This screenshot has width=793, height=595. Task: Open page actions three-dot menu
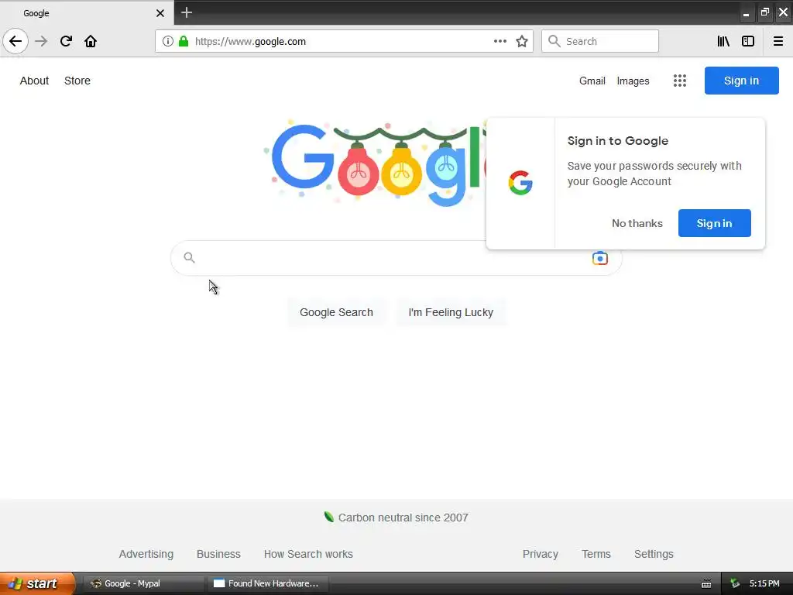(x=500, y=41)
